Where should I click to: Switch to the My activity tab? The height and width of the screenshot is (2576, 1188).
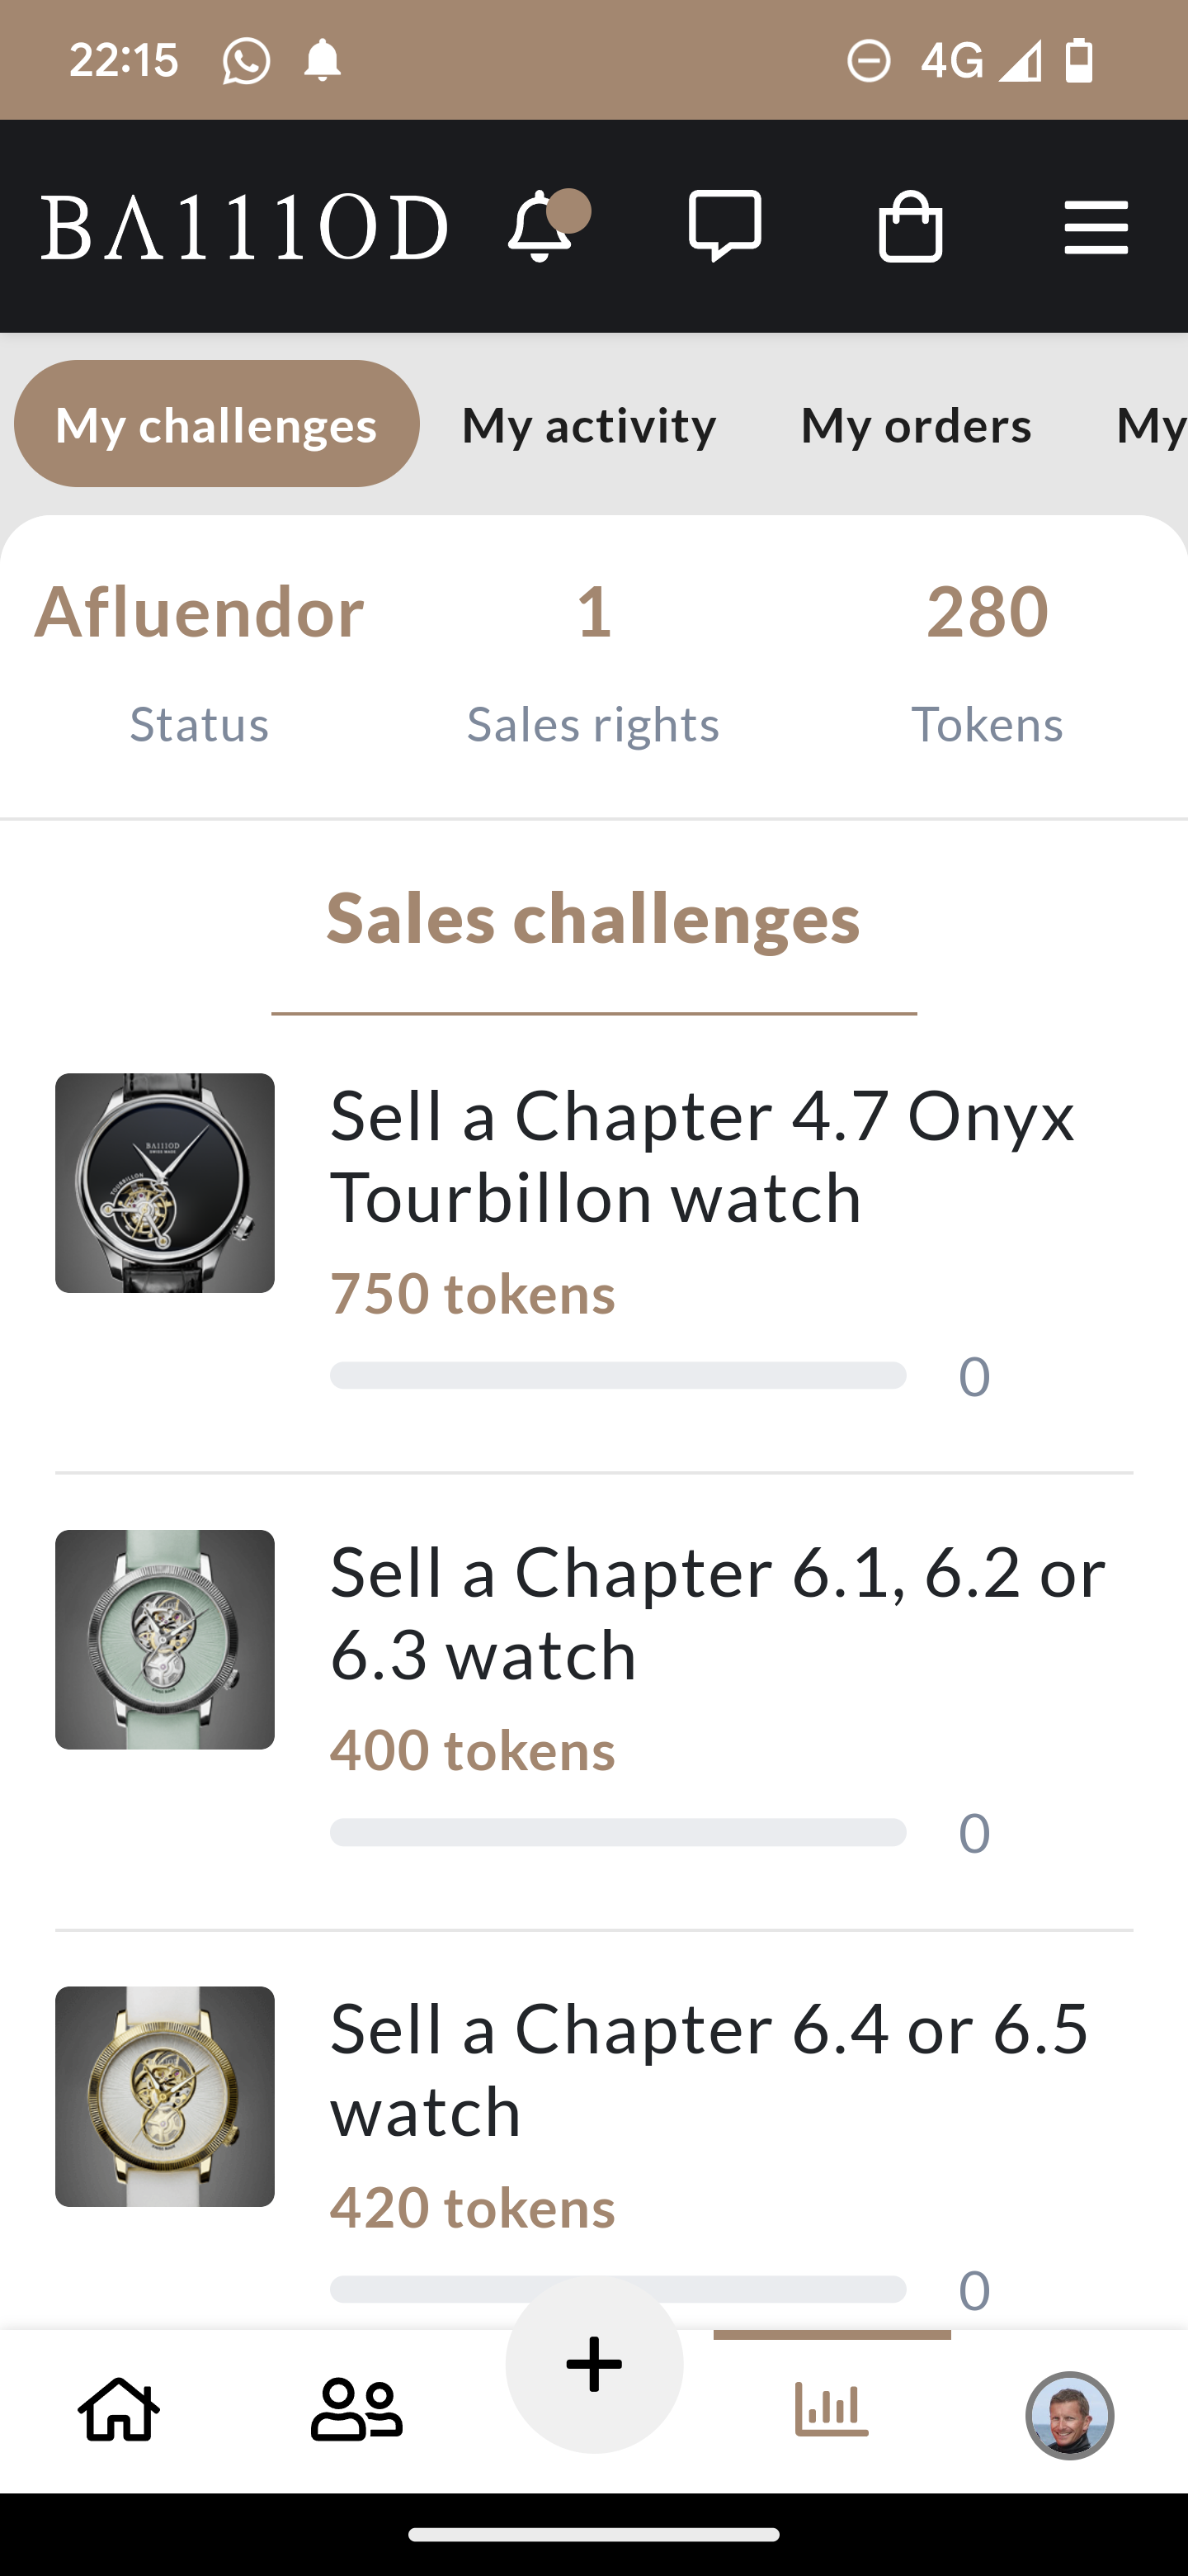point(588,425)
